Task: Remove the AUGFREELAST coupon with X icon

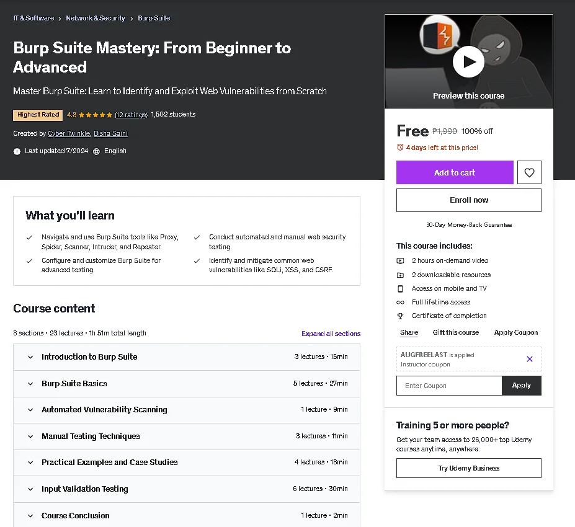Action: point(529,359)
